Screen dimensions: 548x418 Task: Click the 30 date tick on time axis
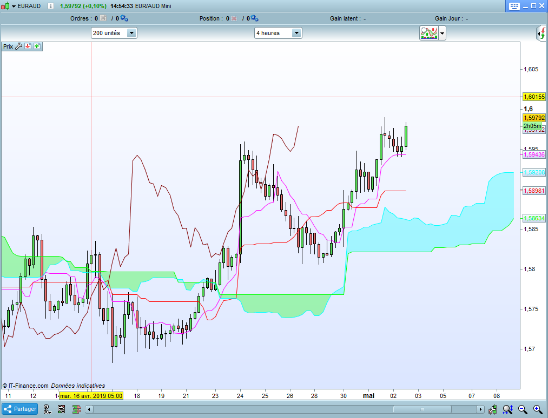344,396
